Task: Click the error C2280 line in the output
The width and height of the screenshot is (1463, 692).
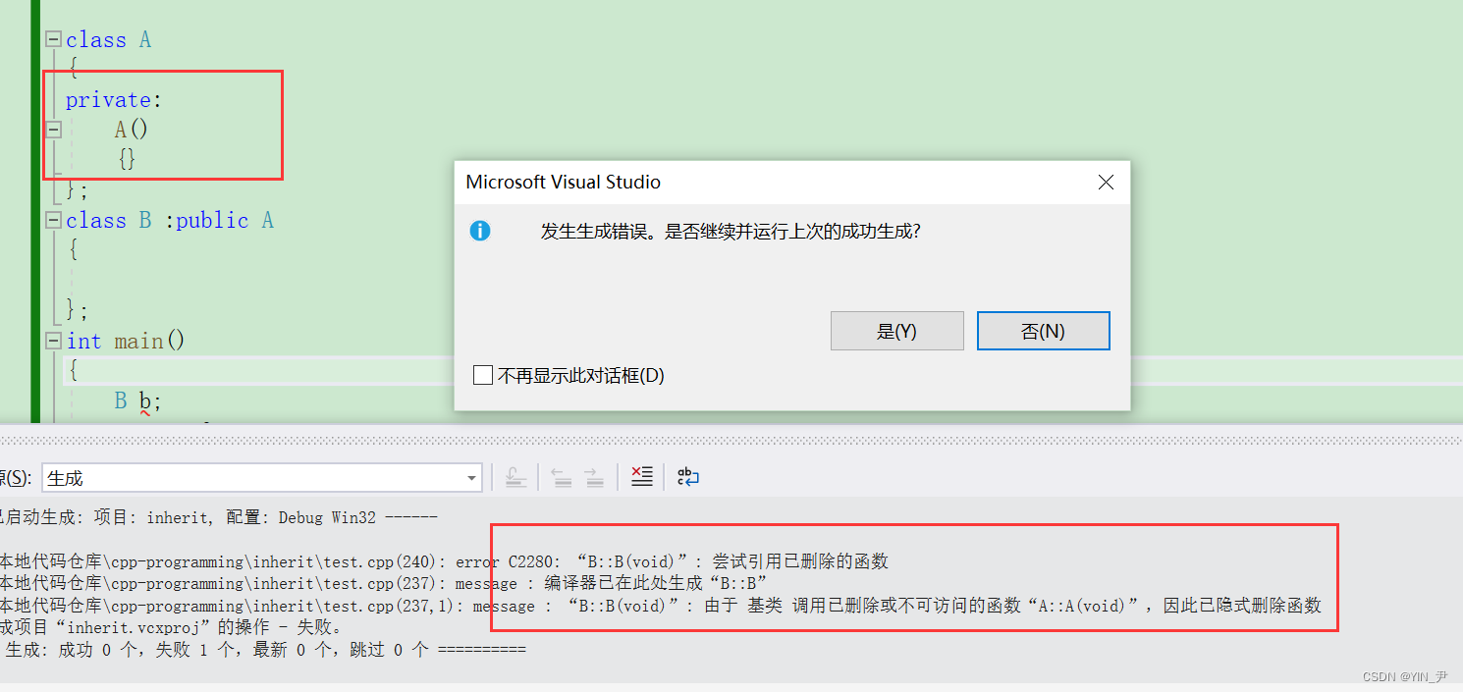Action: [444, 561]
